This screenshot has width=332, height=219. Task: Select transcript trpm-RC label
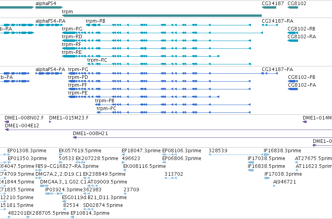97,60
